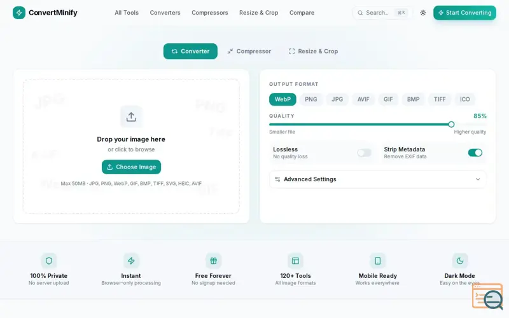Screen dimensions: 509x318
Task: Open the Compressors menu
Action: 210,13
